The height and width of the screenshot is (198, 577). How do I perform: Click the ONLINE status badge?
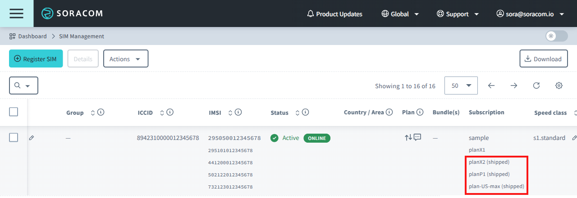[317, 138]
